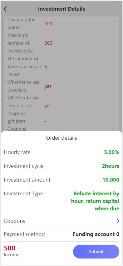Open the Coupons selection row
The height and width of the screenshot is (266, 123).
[x=61, y=221]
